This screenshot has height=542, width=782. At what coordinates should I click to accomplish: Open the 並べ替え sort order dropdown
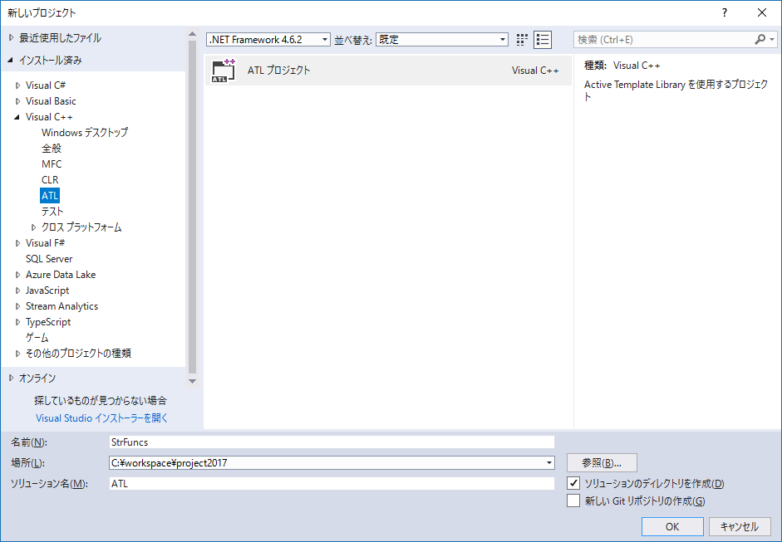[502, 39]
